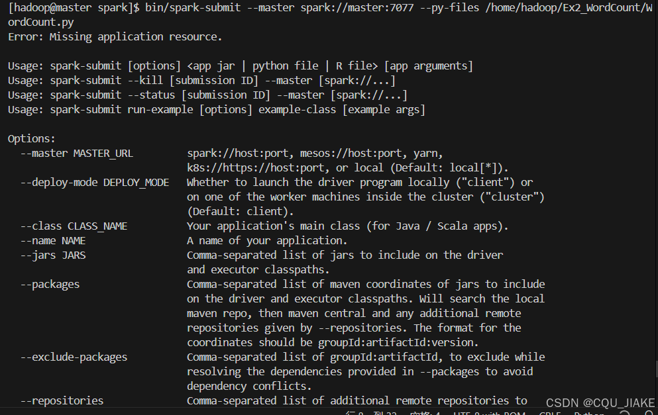
Task: Click the --class CLASS_NAME option text
Action: (74, 226)
